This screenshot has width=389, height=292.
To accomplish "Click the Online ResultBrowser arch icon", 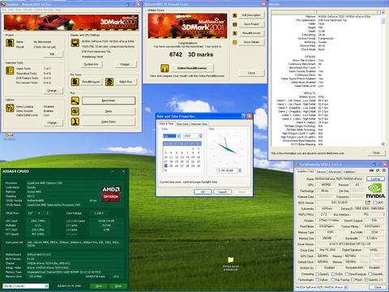I will pyautogui.click(x=165, y=68).
